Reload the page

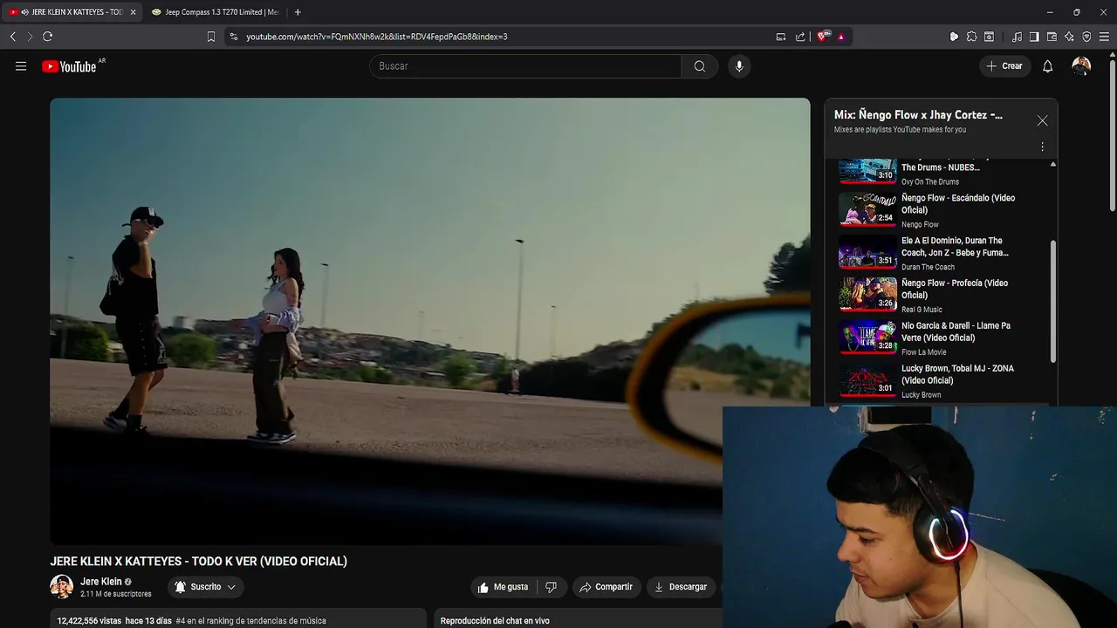click(x=48, y=37)
